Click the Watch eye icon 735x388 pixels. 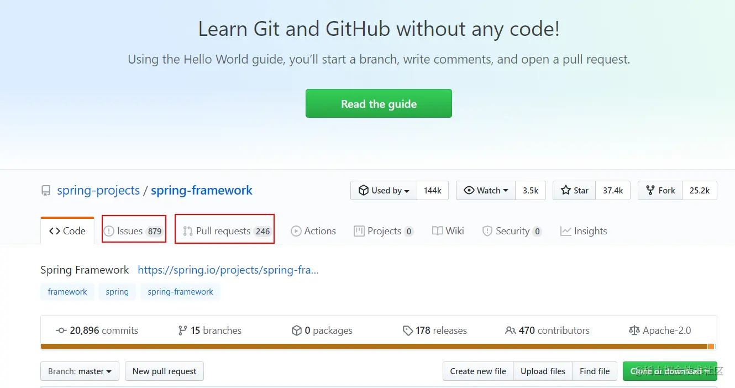(469, 190)
